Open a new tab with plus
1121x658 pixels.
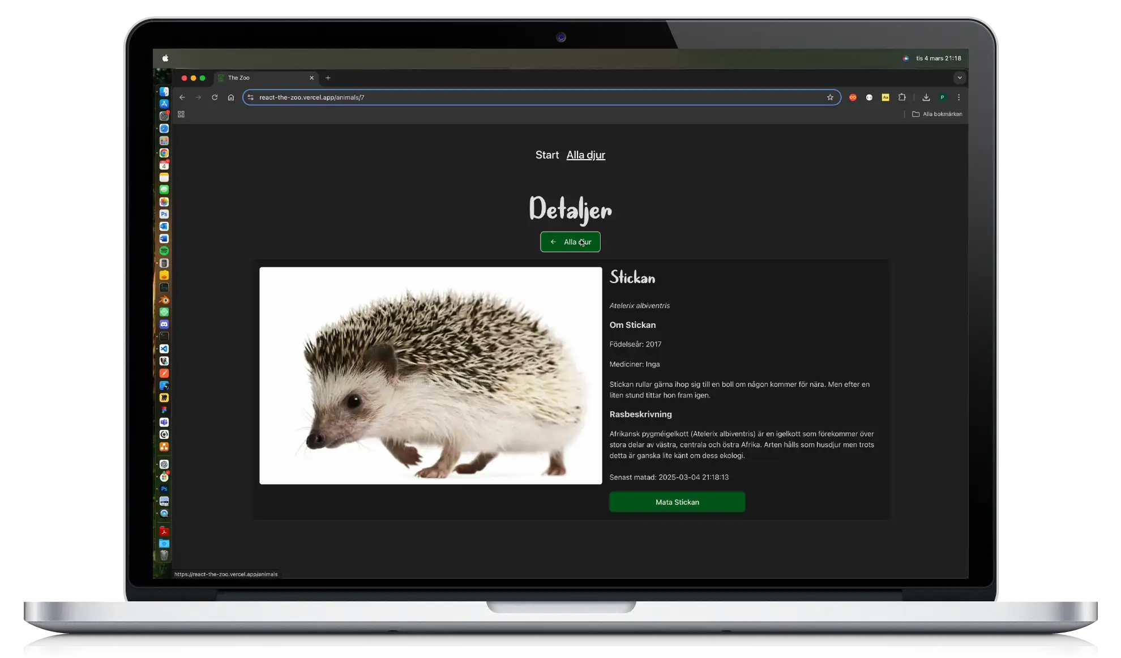coord(328,78)
